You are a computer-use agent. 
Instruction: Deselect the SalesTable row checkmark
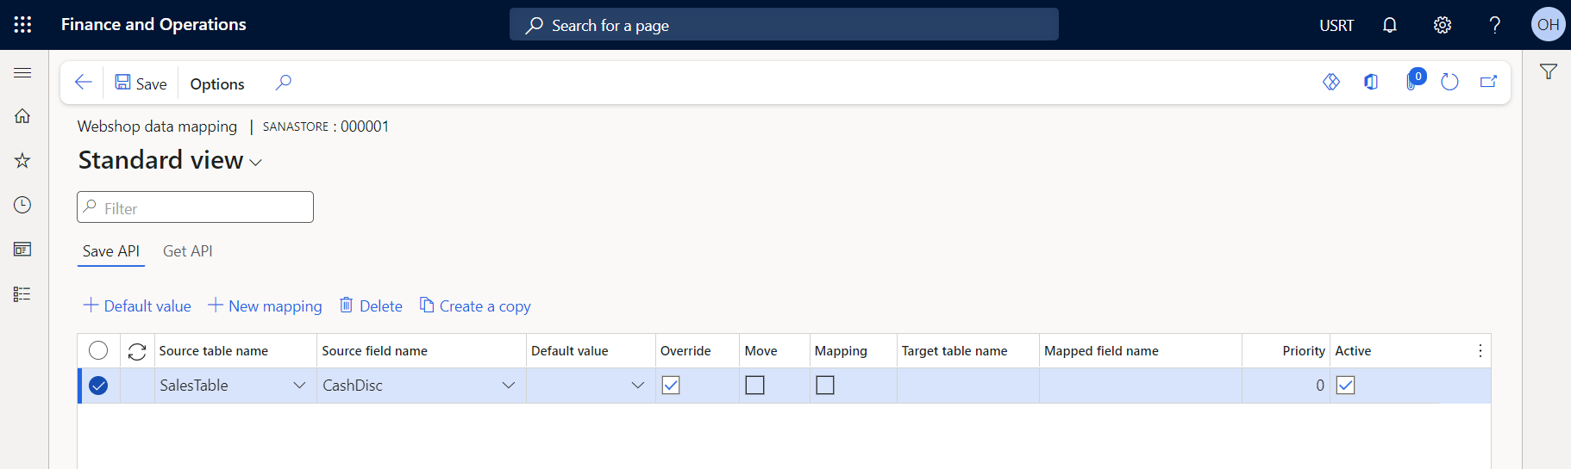[98, 386]
